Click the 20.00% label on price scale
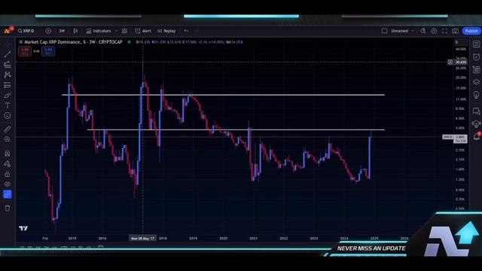 point(461,78)
